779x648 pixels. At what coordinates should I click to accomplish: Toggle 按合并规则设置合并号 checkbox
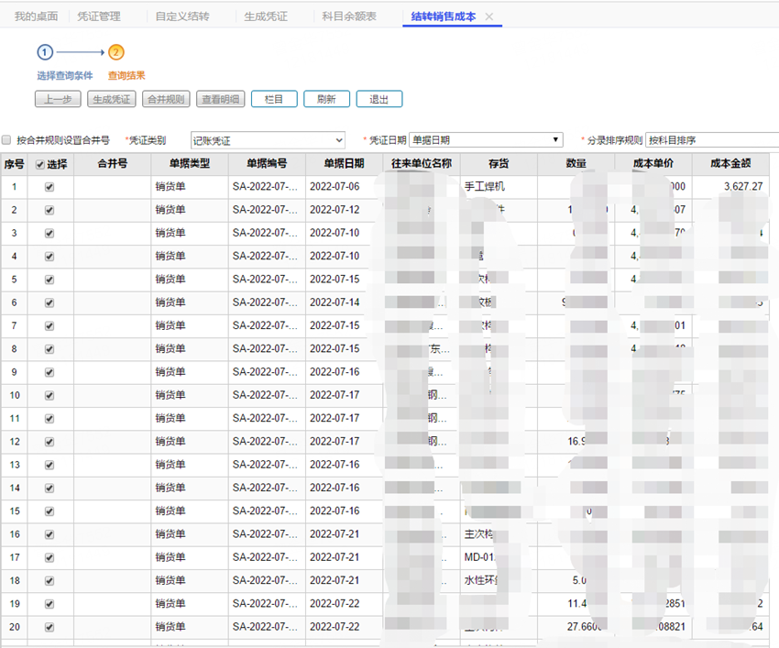[x=7, y=140]
